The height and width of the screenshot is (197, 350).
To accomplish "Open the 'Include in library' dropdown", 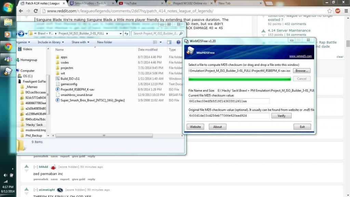I will point(51,42).
